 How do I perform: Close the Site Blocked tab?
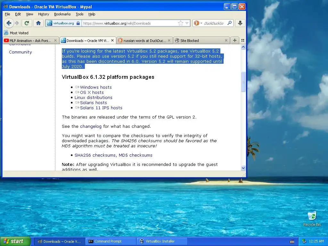click(x=226, y=40)
